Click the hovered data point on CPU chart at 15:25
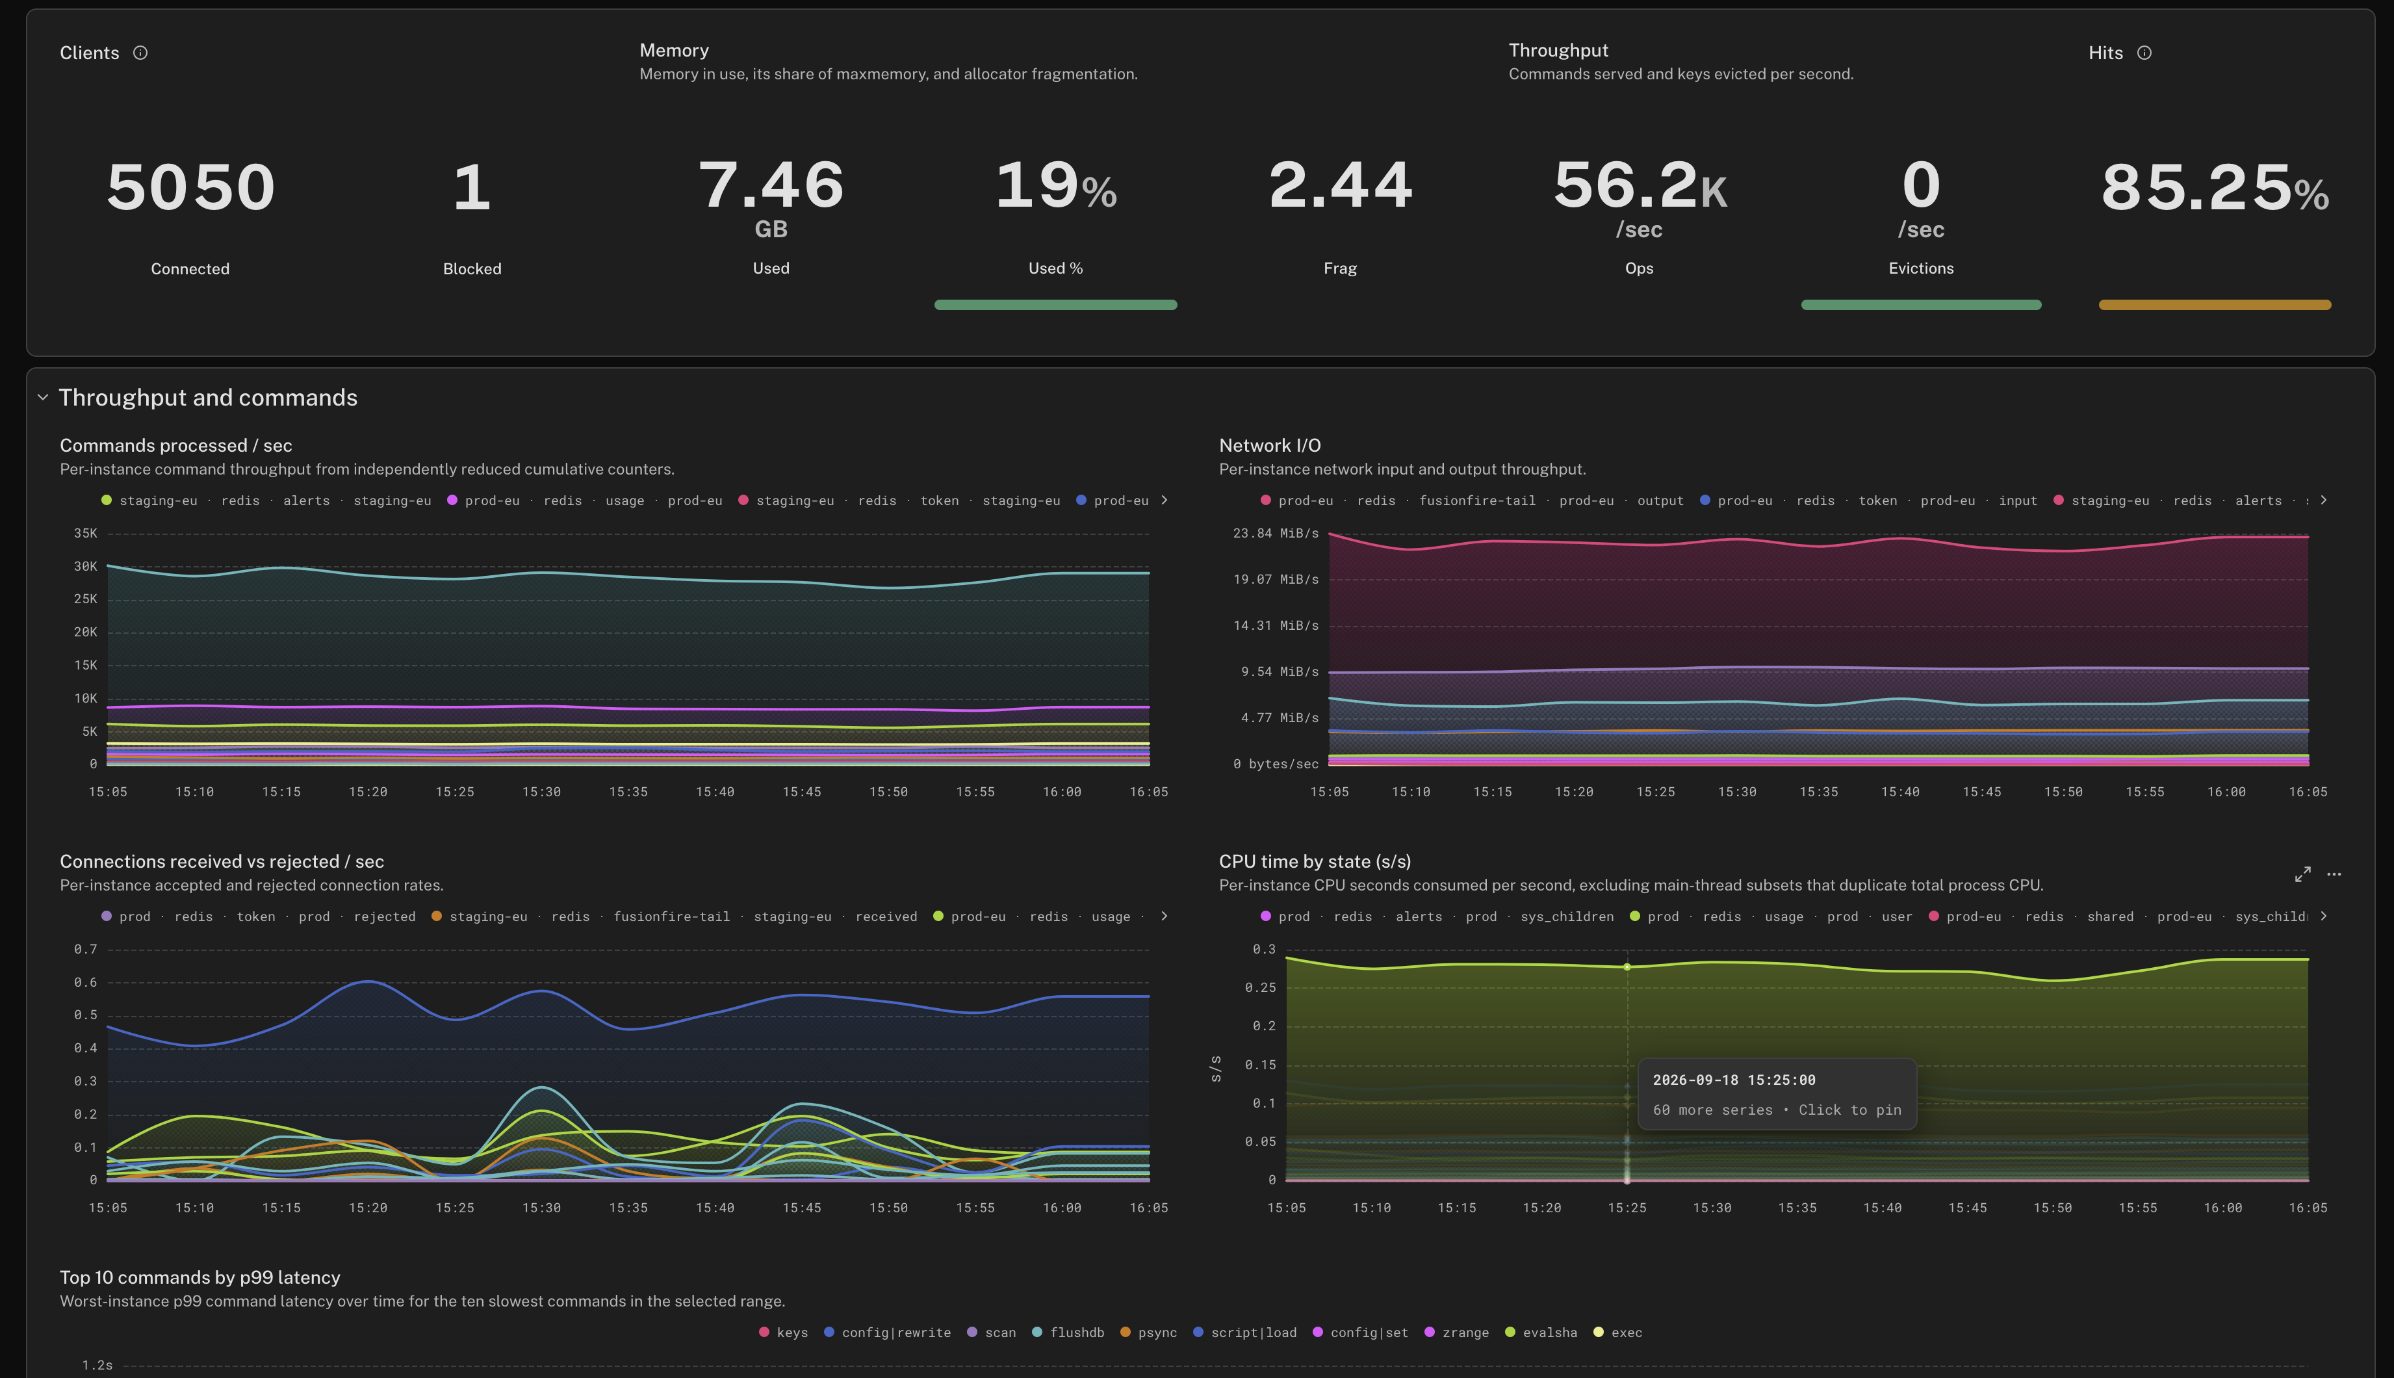This screenshot has height=1378, width=2394. (x=1627, y=967)
